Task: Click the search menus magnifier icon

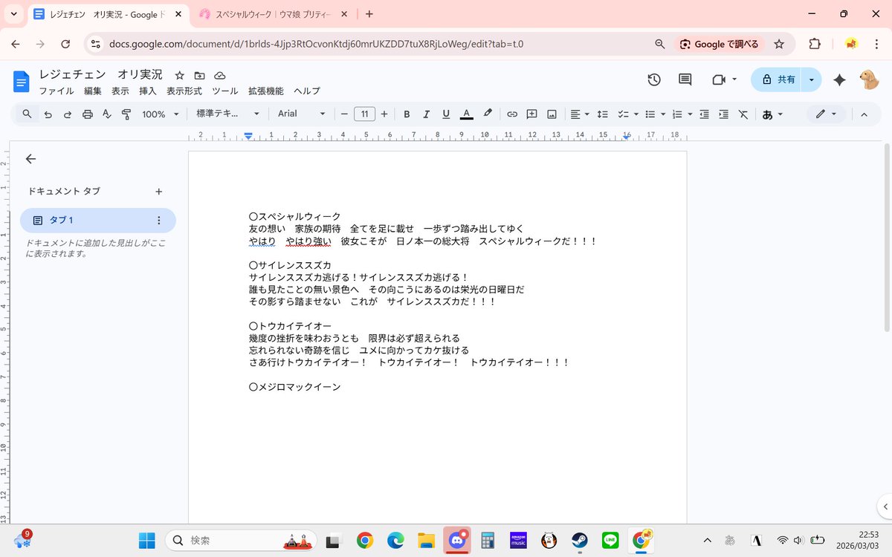Action: pyautogui.click(x=27, y=114)
